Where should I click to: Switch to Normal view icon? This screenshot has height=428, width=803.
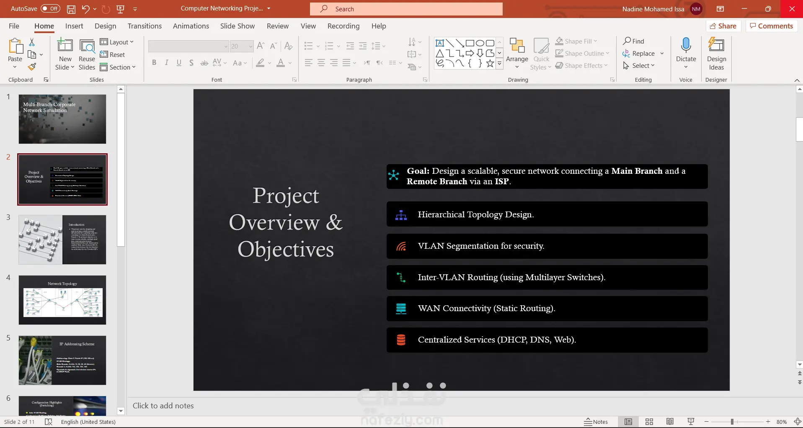(628, 422)
